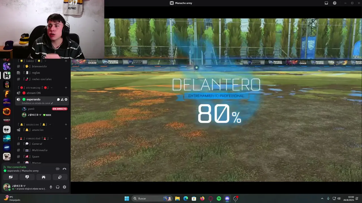Image resolution: width=362 pixels, height=203 pixels.
Task: Disconnect from voice with hang-up icon
Action: point(64,169)
